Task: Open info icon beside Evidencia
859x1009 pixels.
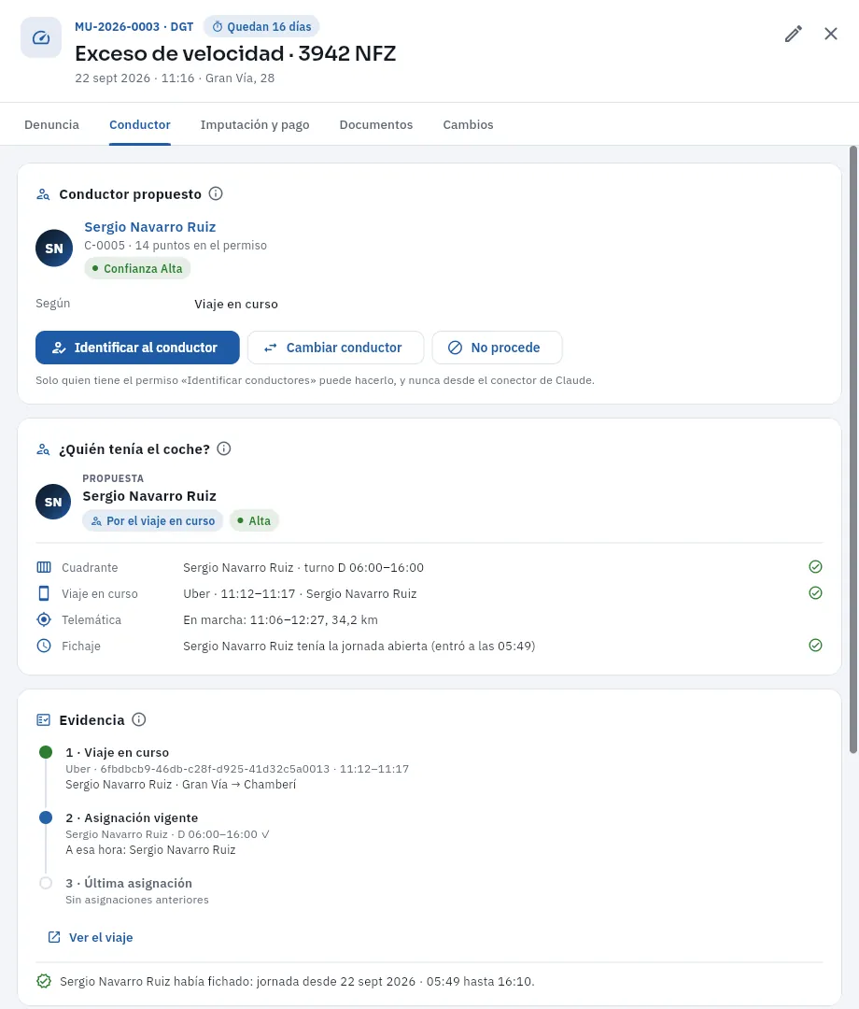Action: (x=139, y=719)
